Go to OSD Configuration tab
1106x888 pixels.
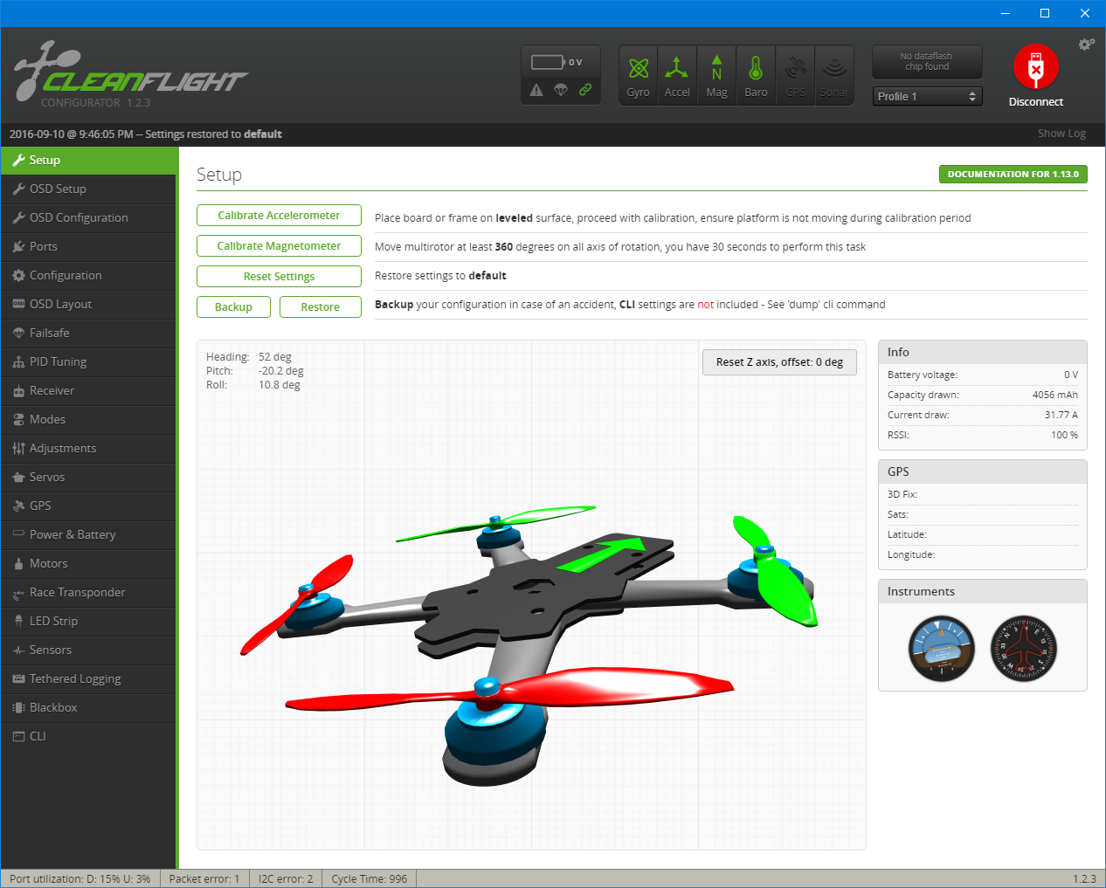click(88, 218)
